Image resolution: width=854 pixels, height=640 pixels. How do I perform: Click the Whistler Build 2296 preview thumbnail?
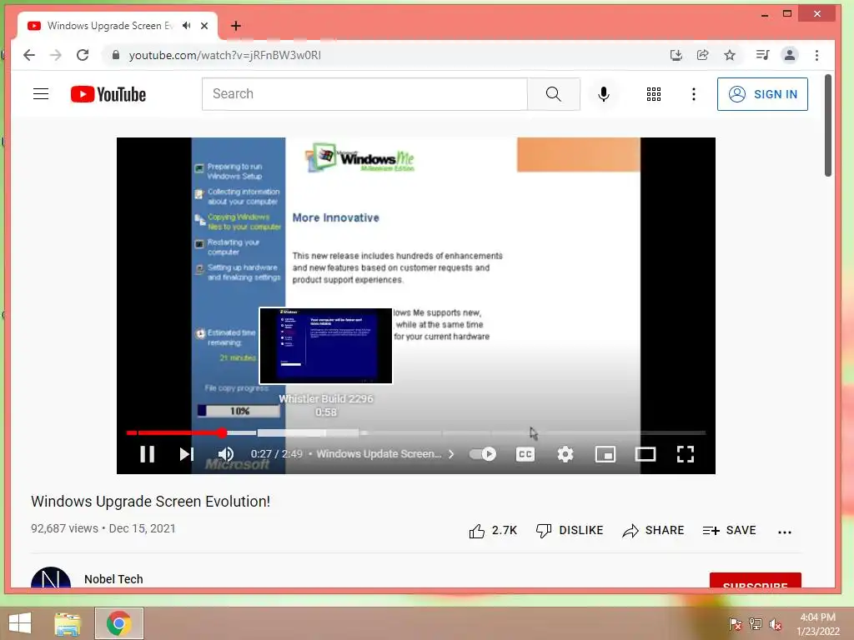pos(326,346)
